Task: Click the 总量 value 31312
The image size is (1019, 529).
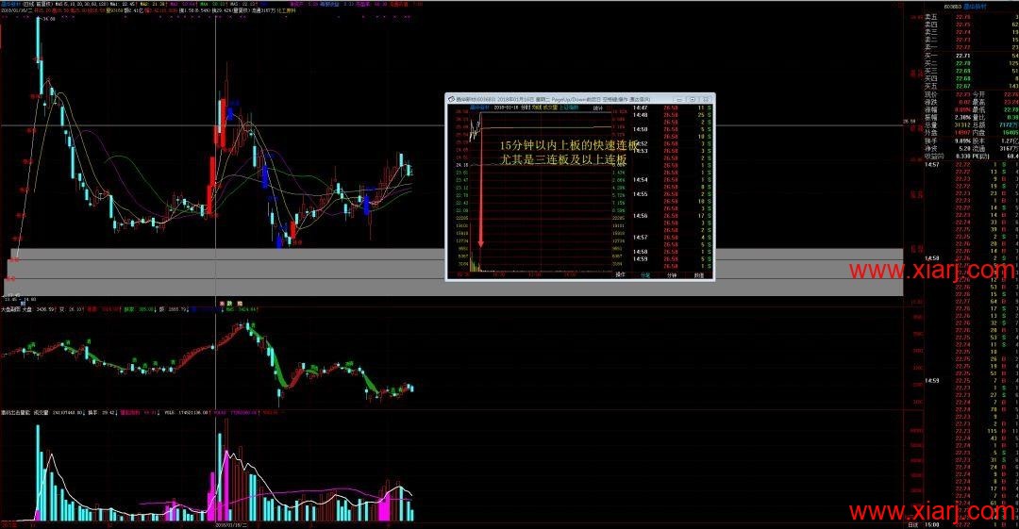Action: (962, 124)
